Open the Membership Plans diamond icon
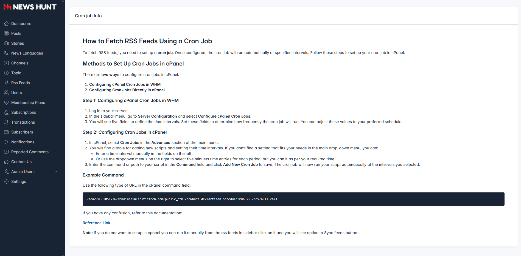The image size is (521, 256). pos(6,103)
